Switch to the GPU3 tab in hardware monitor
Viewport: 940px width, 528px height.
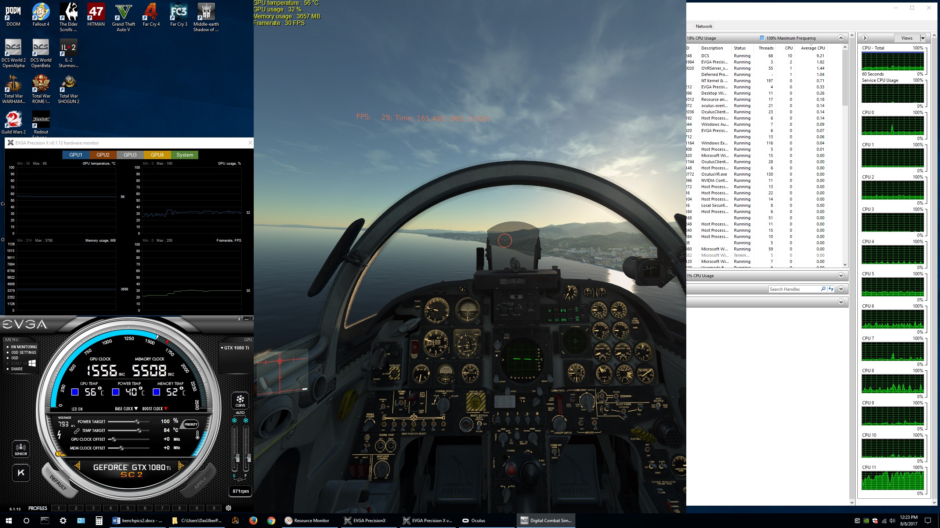click(130, 155)
